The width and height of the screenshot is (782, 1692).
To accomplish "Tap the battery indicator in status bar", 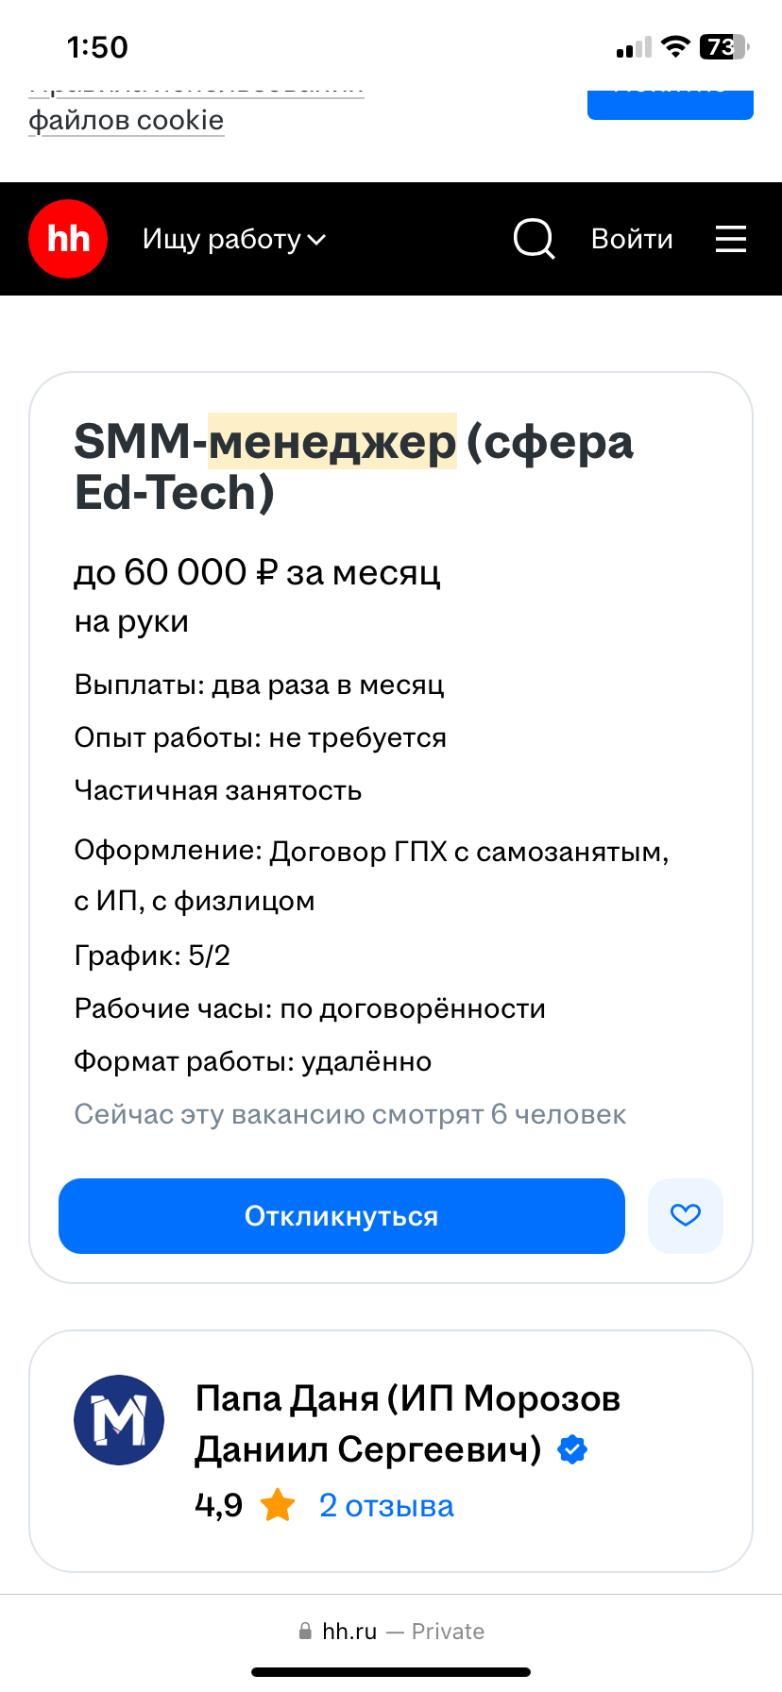I will (722, 47).
